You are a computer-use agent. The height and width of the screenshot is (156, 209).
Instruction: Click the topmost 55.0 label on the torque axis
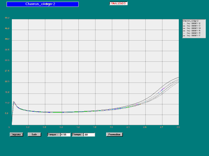[7, 18]
